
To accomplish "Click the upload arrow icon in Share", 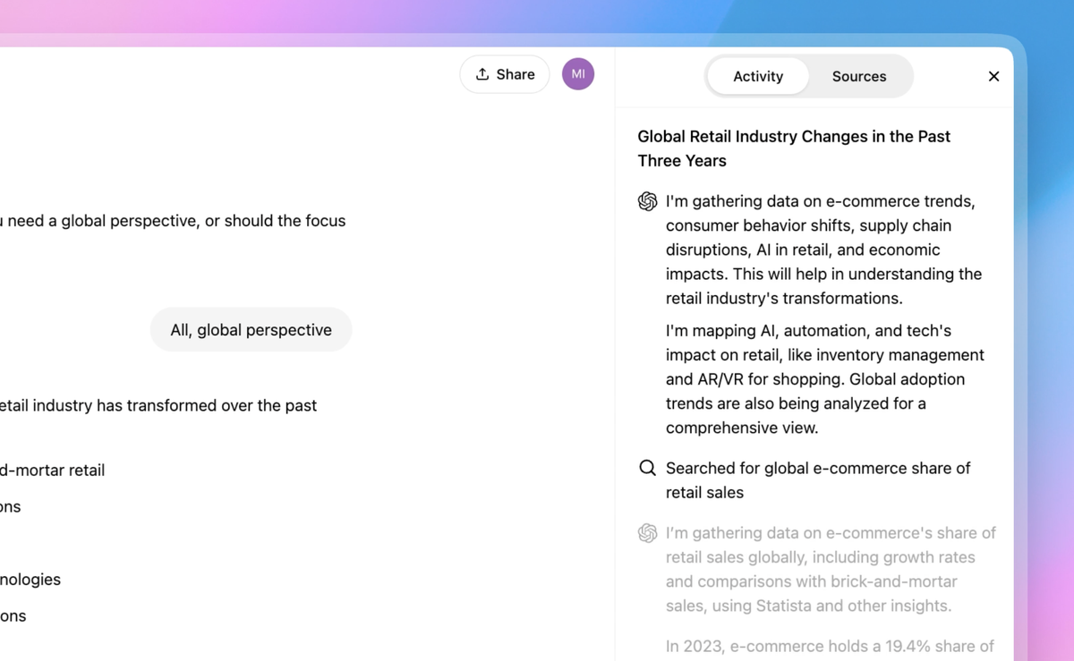I will tap(482, 74).
